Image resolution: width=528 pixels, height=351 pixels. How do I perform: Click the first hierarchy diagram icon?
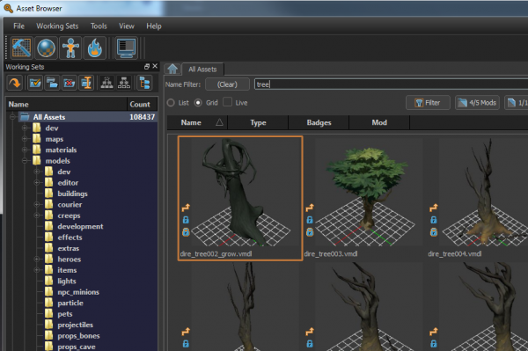point(107,83)
